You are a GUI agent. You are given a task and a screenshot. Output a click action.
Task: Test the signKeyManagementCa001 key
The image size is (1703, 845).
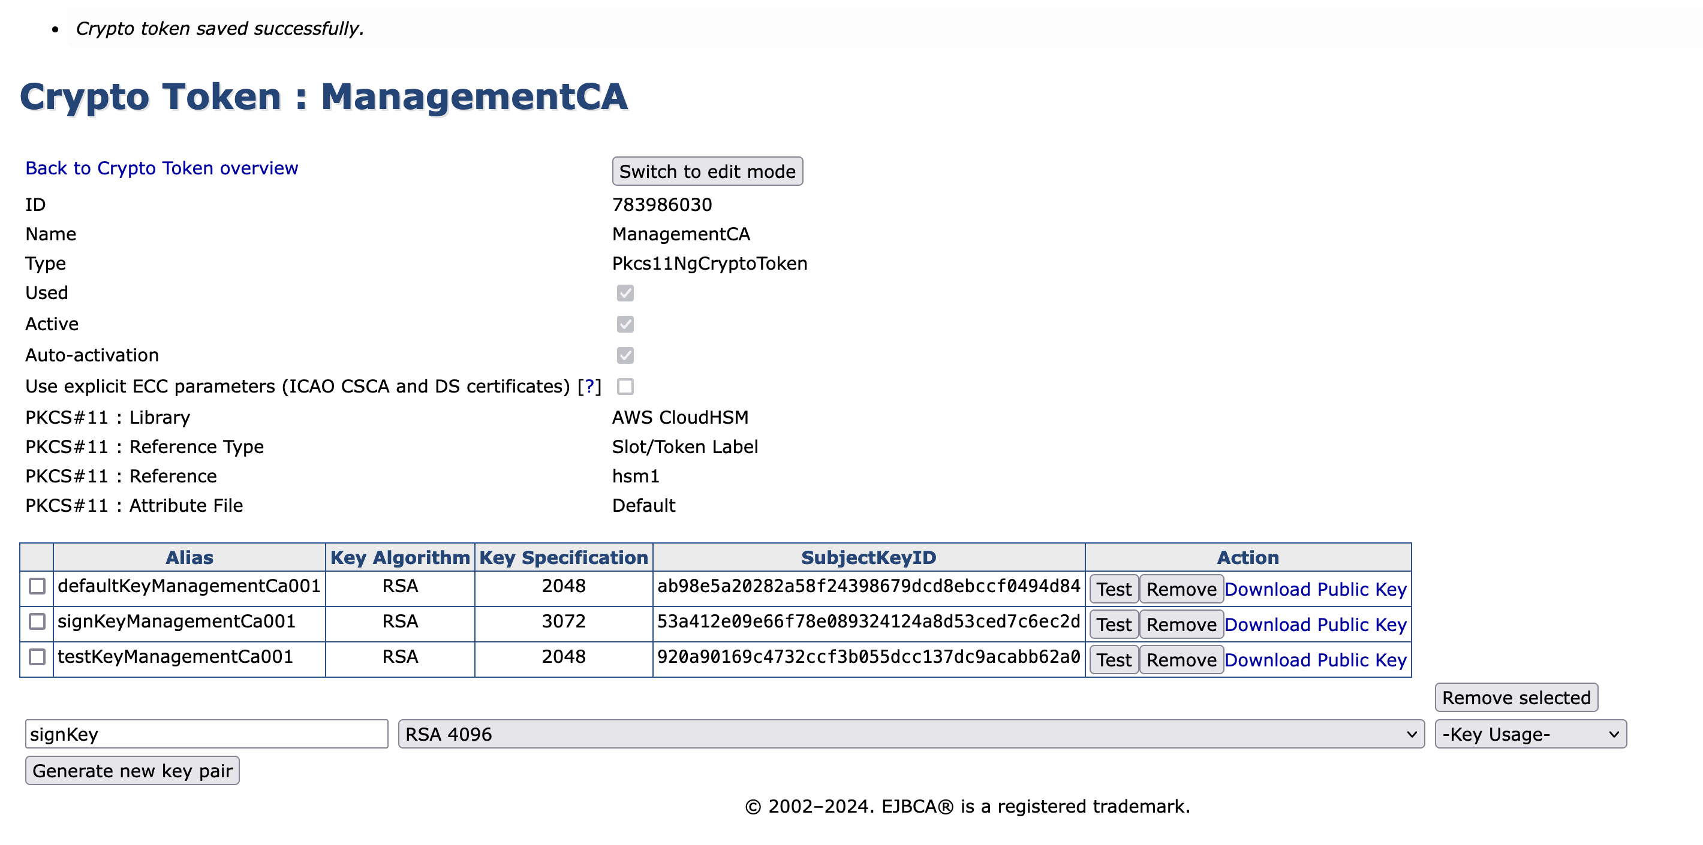pos(1114,625)
